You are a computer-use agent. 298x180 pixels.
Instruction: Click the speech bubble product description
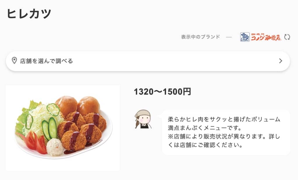226,132
